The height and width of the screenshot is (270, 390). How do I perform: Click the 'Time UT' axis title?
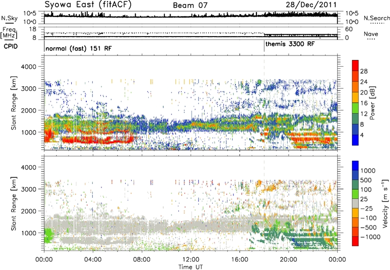coord(191,267)
